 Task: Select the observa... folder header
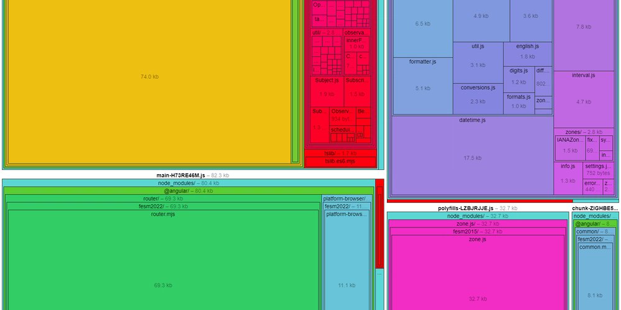(x=357, y=32)
